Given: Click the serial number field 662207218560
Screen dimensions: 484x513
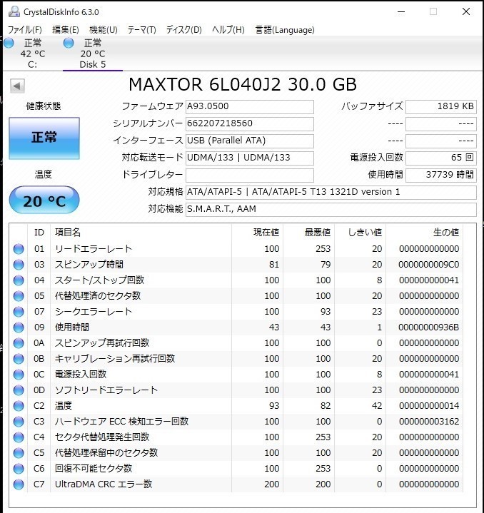Looking at the screenshot, I should click(x=250, y=123).
